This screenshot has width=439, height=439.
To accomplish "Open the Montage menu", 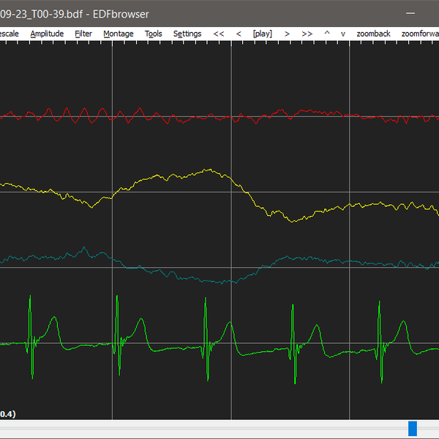I will click(119, 34).
